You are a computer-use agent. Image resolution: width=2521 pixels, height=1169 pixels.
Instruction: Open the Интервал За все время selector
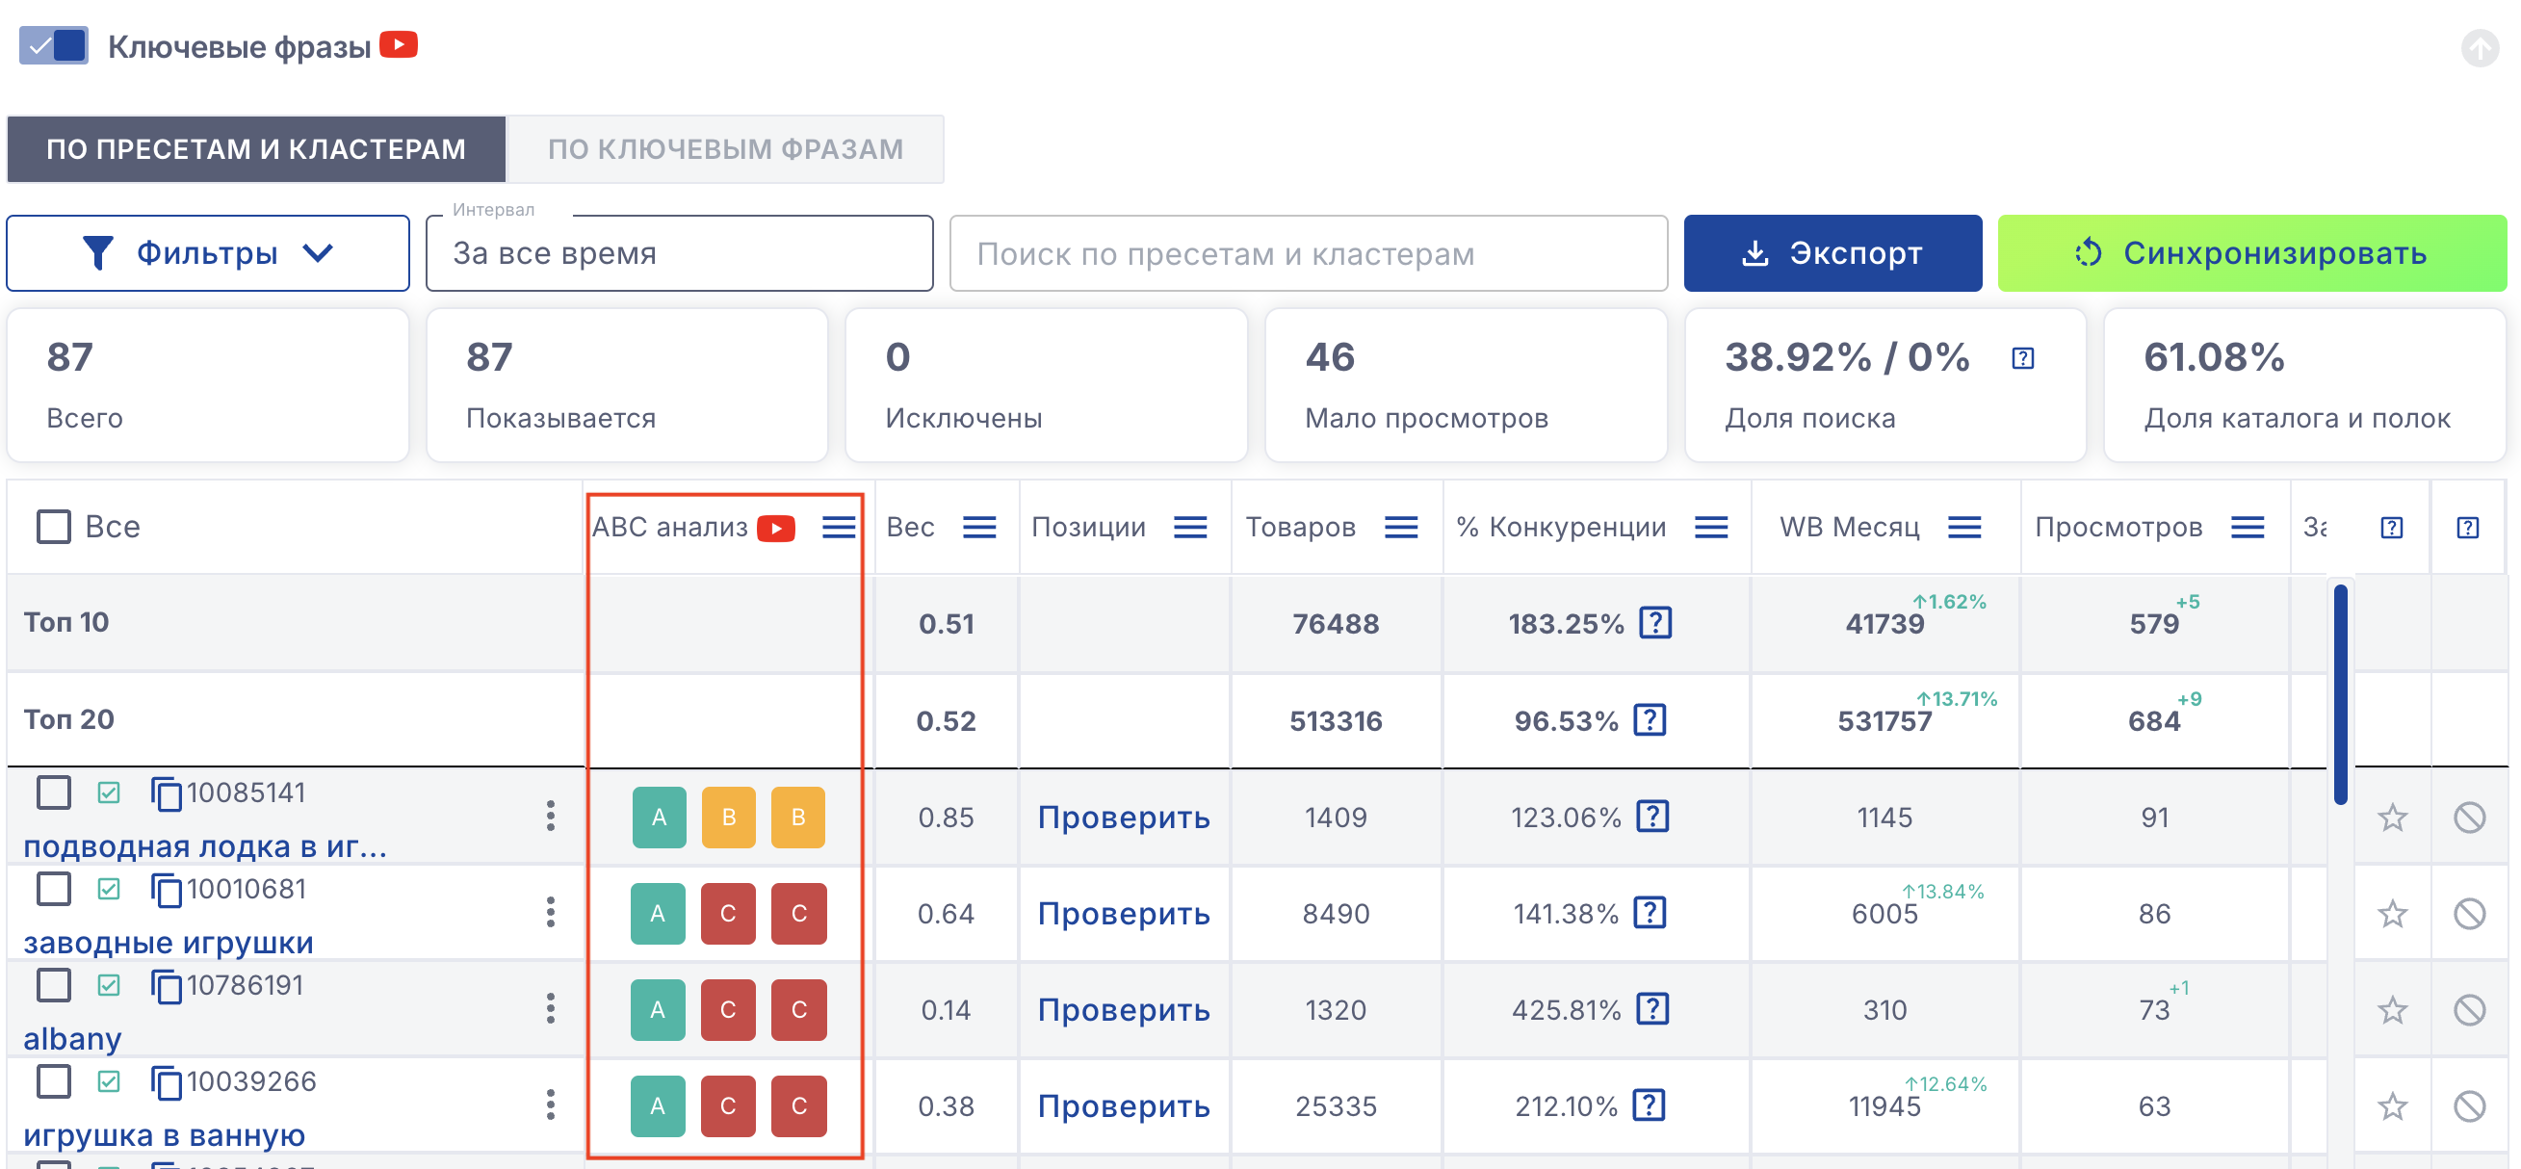[679, 253]
